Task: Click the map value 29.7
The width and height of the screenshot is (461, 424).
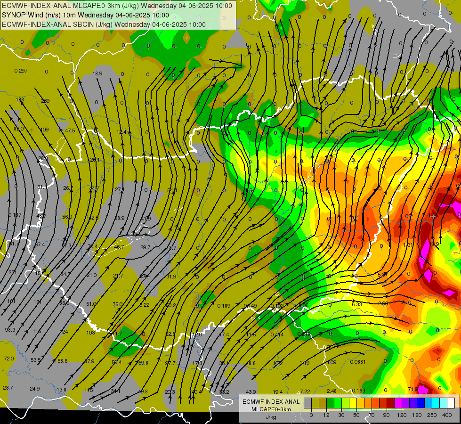Action: coord(145,247)
